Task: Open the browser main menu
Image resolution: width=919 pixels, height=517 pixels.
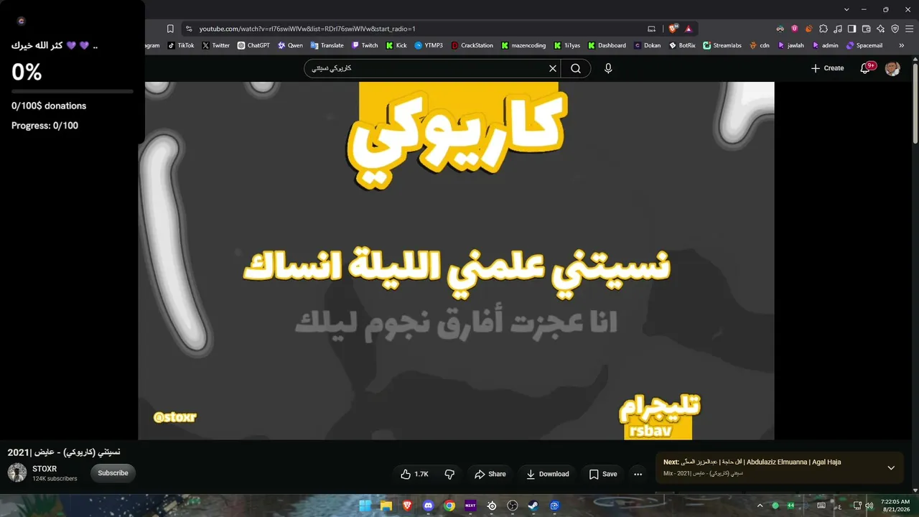Action: click(x=909, y=29)
